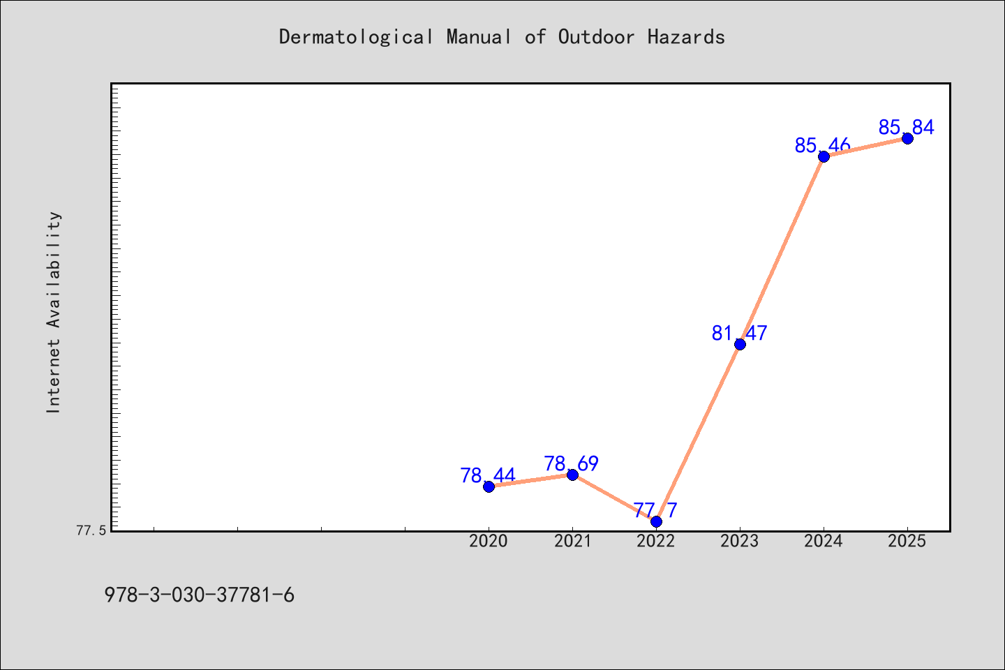Click the x-axis tick label 2023
1005x670 pixels.
point(740,541)
